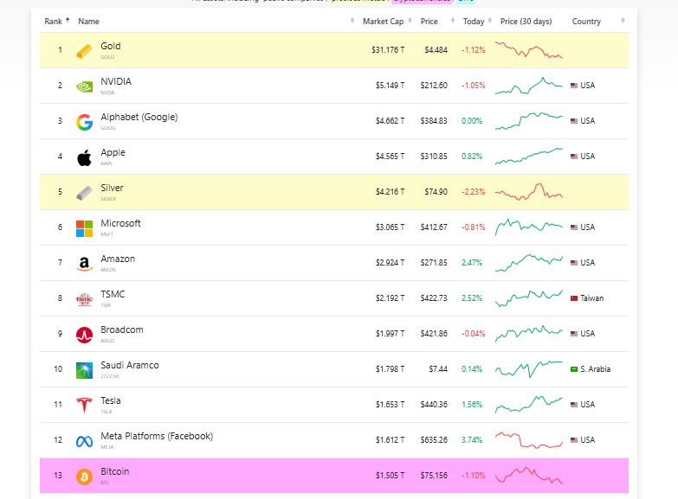Open the Bitcoin asset link
Viewport: 678px width, 499px height.
pos(115,471)
